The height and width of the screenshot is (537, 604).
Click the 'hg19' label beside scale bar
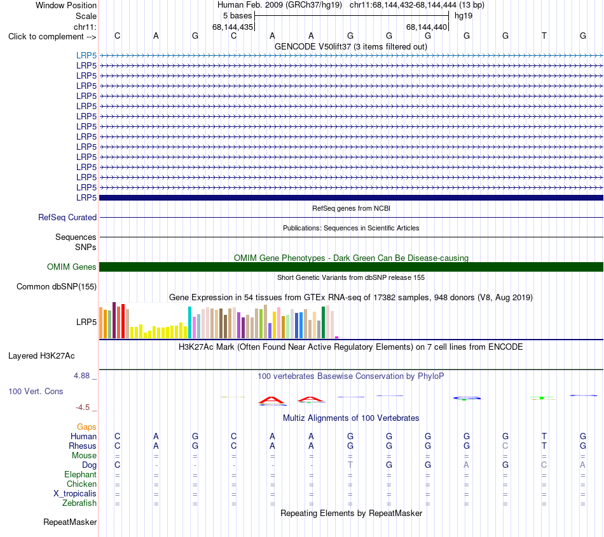coord(463,16)
